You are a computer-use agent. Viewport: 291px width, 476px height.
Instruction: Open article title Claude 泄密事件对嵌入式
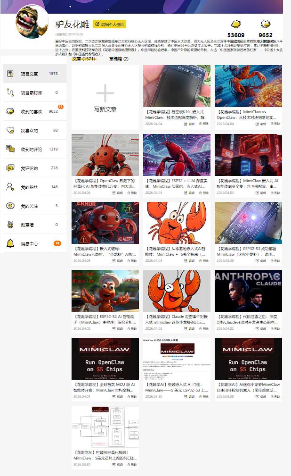(177, 319)
